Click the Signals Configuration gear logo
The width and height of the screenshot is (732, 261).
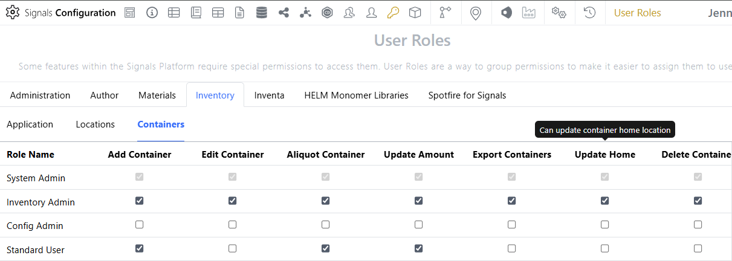click(x=12, y=13)
